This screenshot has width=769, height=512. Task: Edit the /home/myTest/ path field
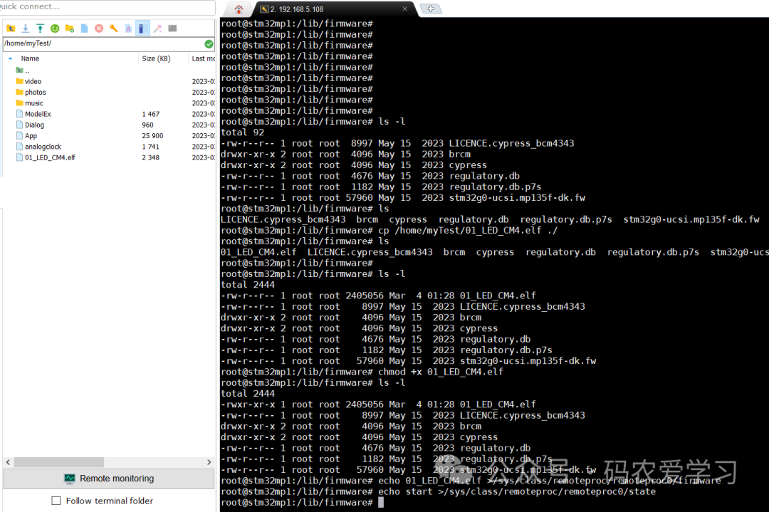click(x=103, y=43)
